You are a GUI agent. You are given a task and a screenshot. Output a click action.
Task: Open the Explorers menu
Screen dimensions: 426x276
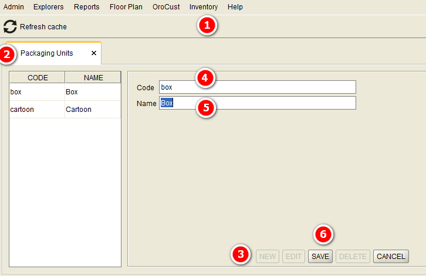(x=48, y=7)
